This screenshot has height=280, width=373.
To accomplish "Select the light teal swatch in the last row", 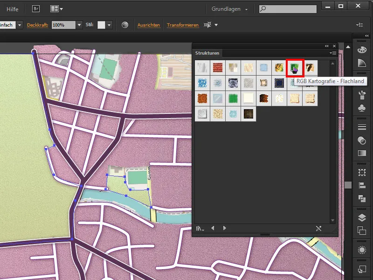I will 233,114.
